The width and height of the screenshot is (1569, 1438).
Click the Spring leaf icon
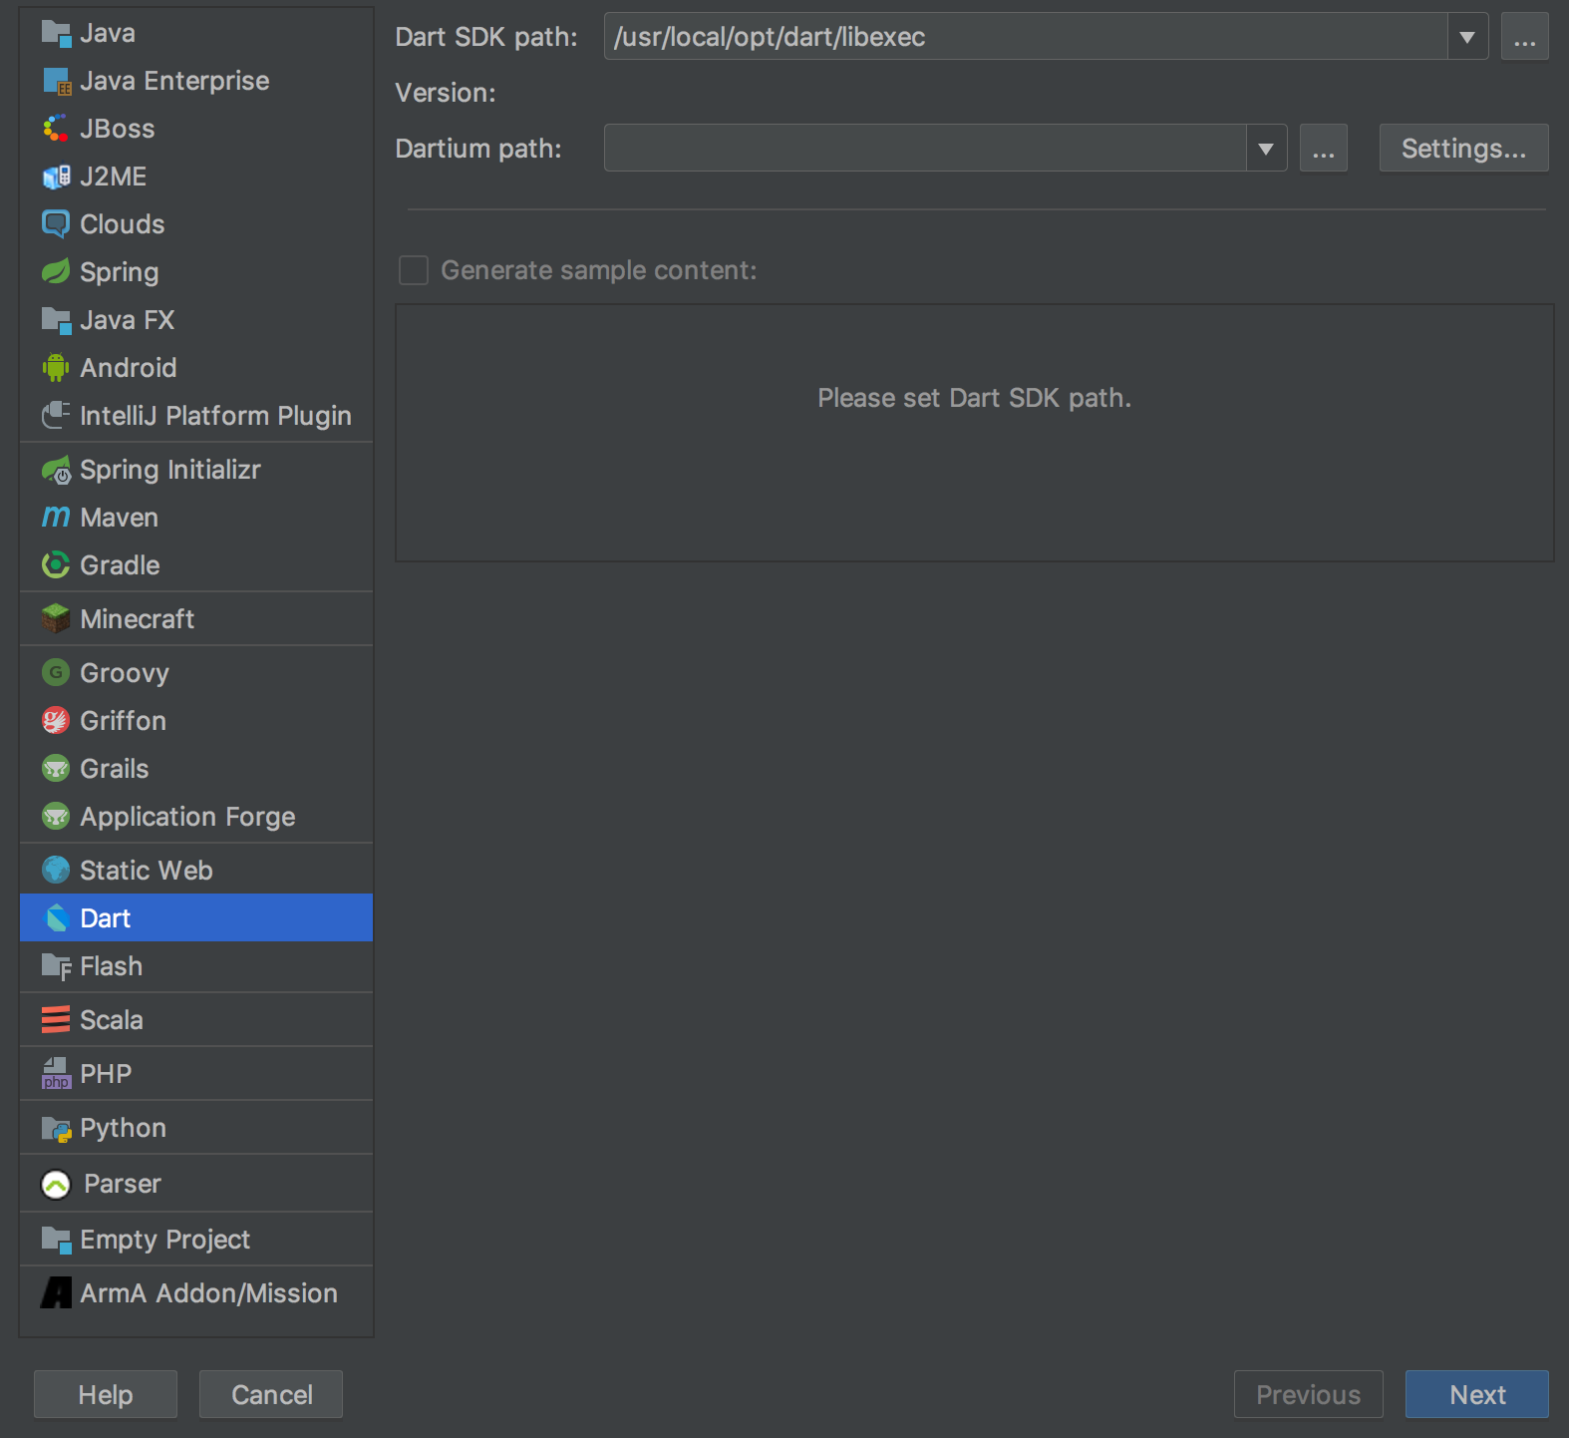point(56,272)
